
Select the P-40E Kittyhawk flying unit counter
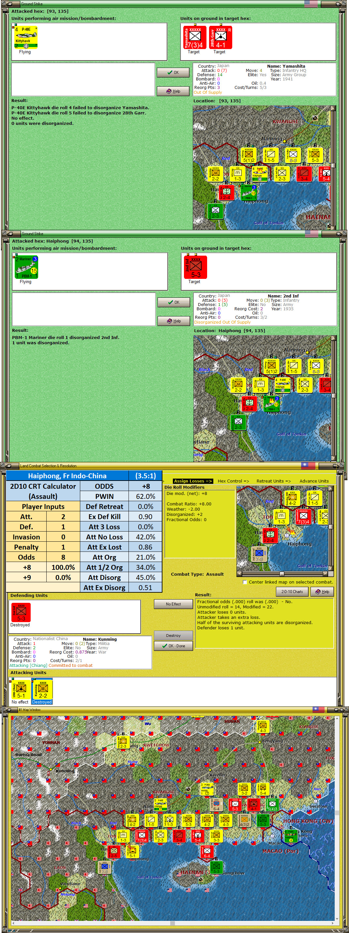pos(26,37)
